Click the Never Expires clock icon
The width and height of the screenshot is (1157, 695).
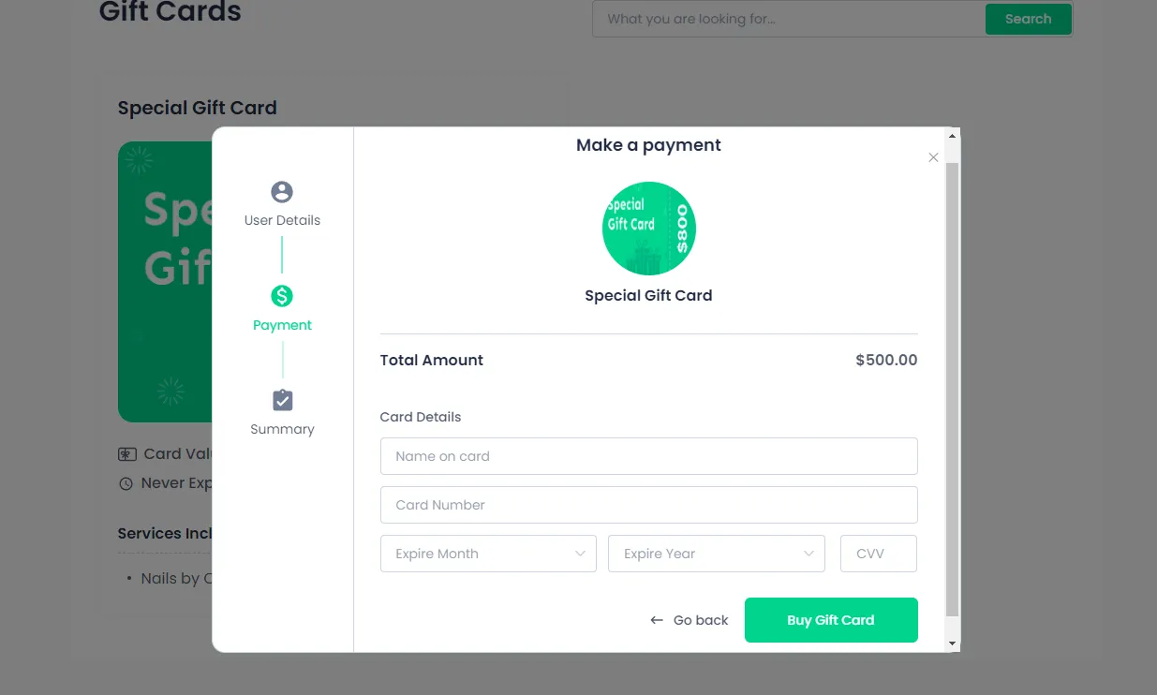(x=126, y=484)
